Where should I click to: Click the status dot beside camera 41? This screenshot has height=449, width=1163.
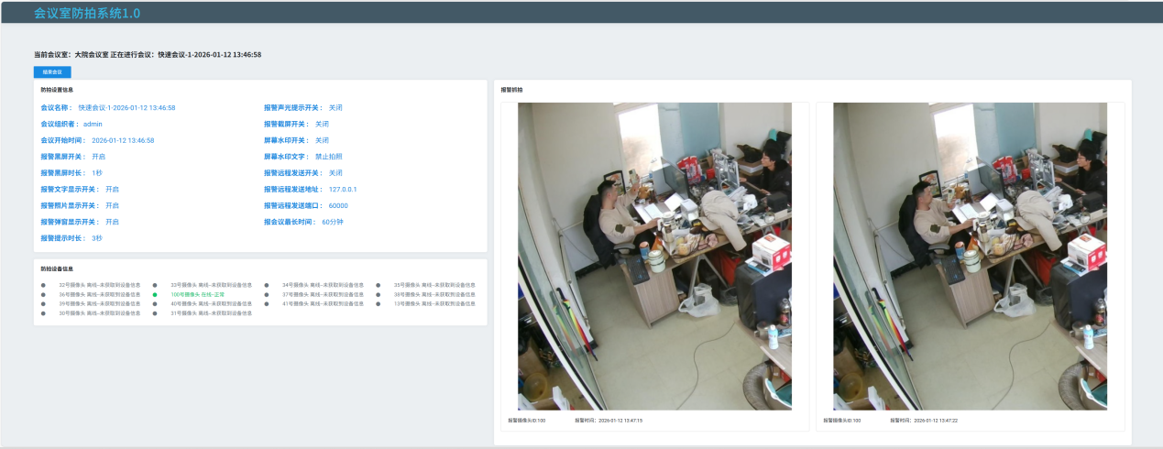267,303
